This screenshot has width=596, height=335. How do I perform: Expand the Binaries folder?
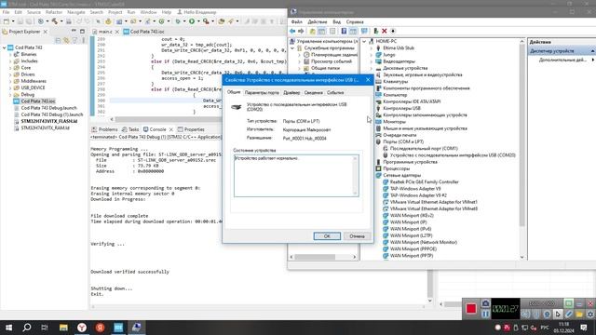click(x=10, y=54)
